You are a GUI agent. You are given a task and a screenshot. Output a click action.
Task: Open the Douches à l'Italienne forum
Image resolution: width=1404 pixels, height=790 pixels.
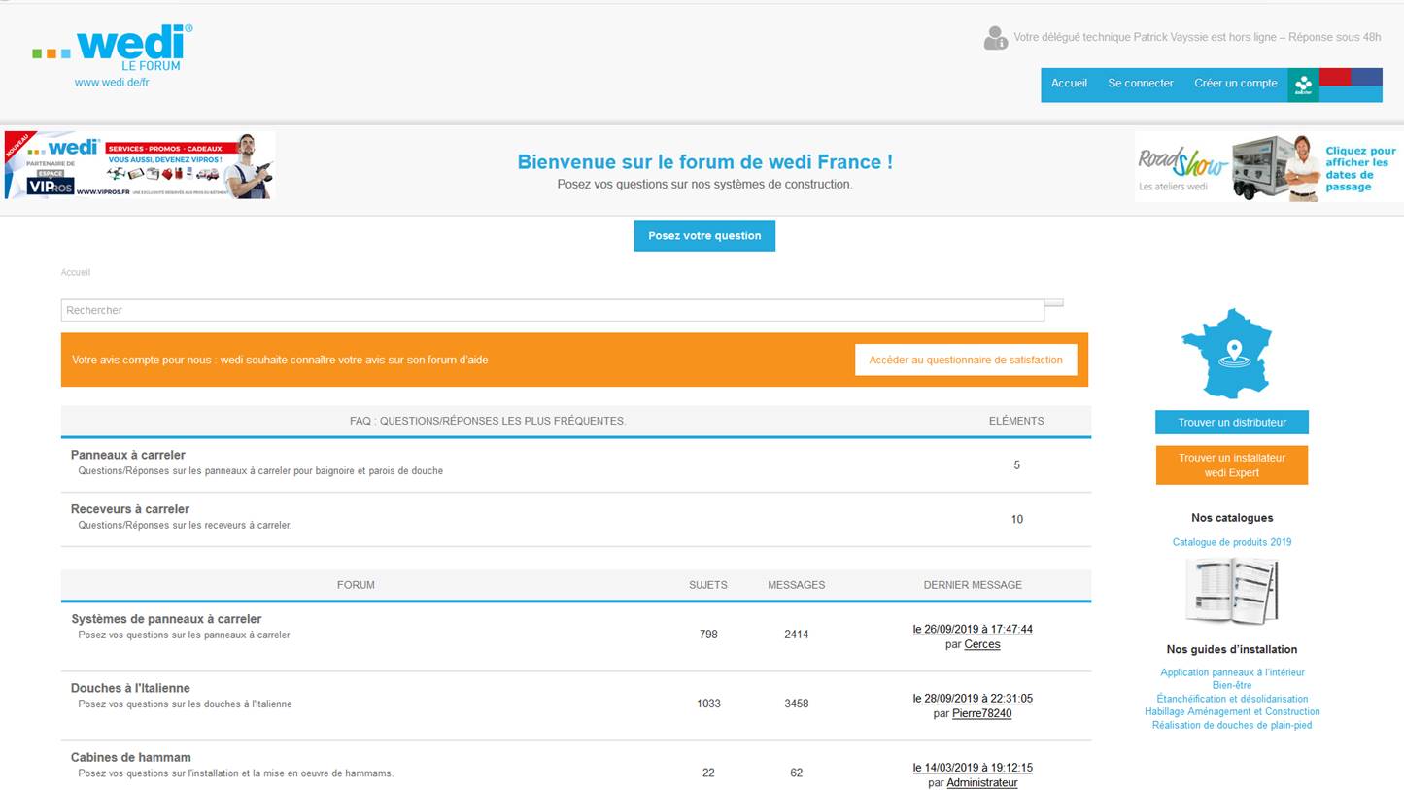pos(130,688)
